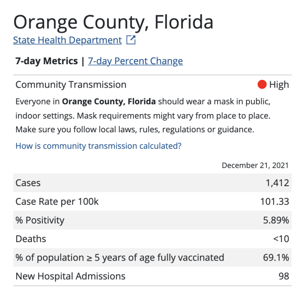Open 'How is community transmission calculated?' link

coord(99,146)
